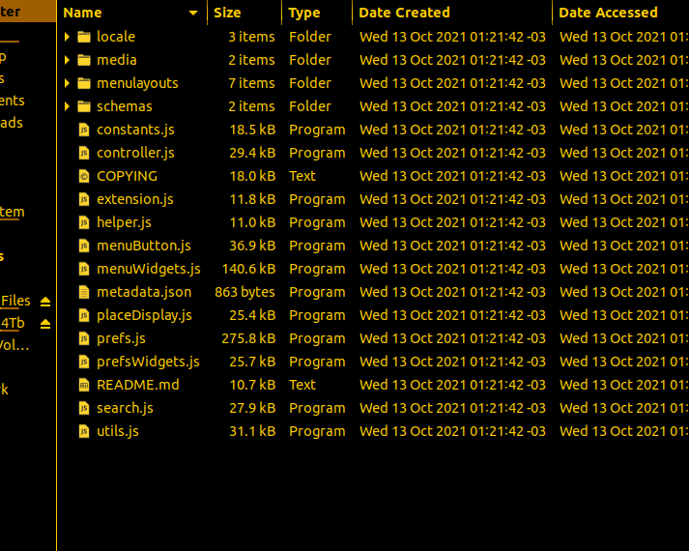The width and height of the screenshot is (689, 551).
Task: Sort by Date Accessed column header
Action: [x=608, y=13]
